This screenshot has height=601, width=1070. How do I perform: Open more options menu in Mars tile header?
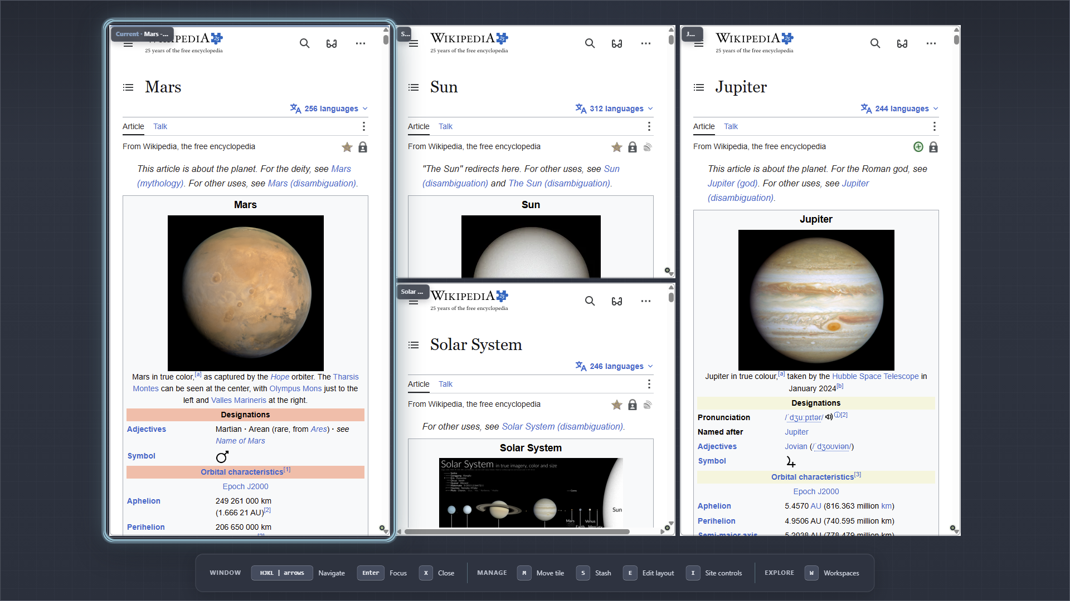[x=361, y=43]
